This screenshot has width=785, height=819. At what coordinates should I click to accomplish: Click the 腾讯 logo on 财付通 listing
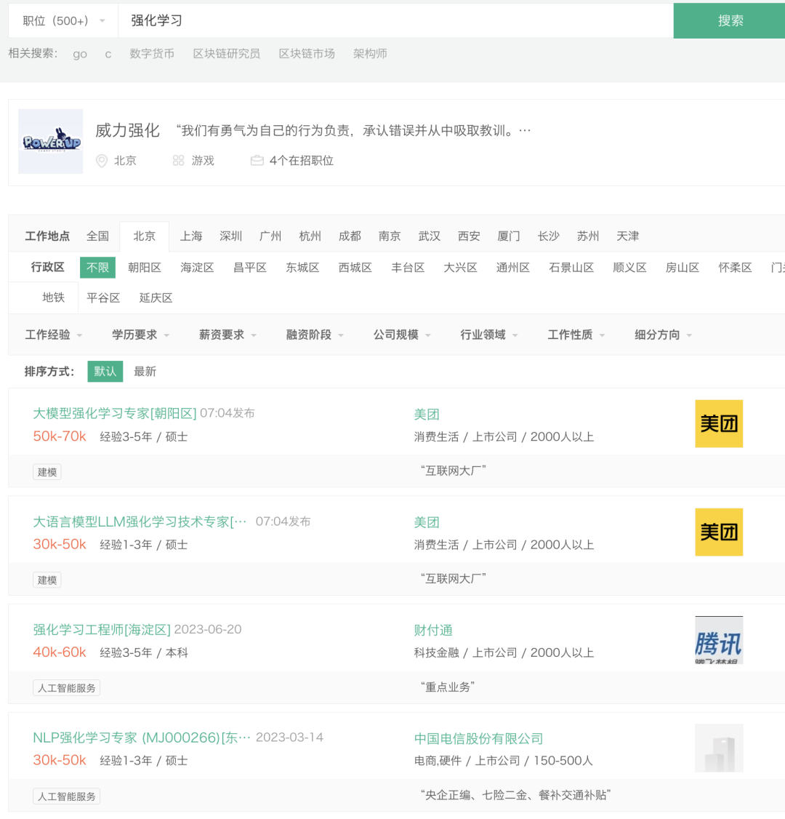[x=719, y=640]
